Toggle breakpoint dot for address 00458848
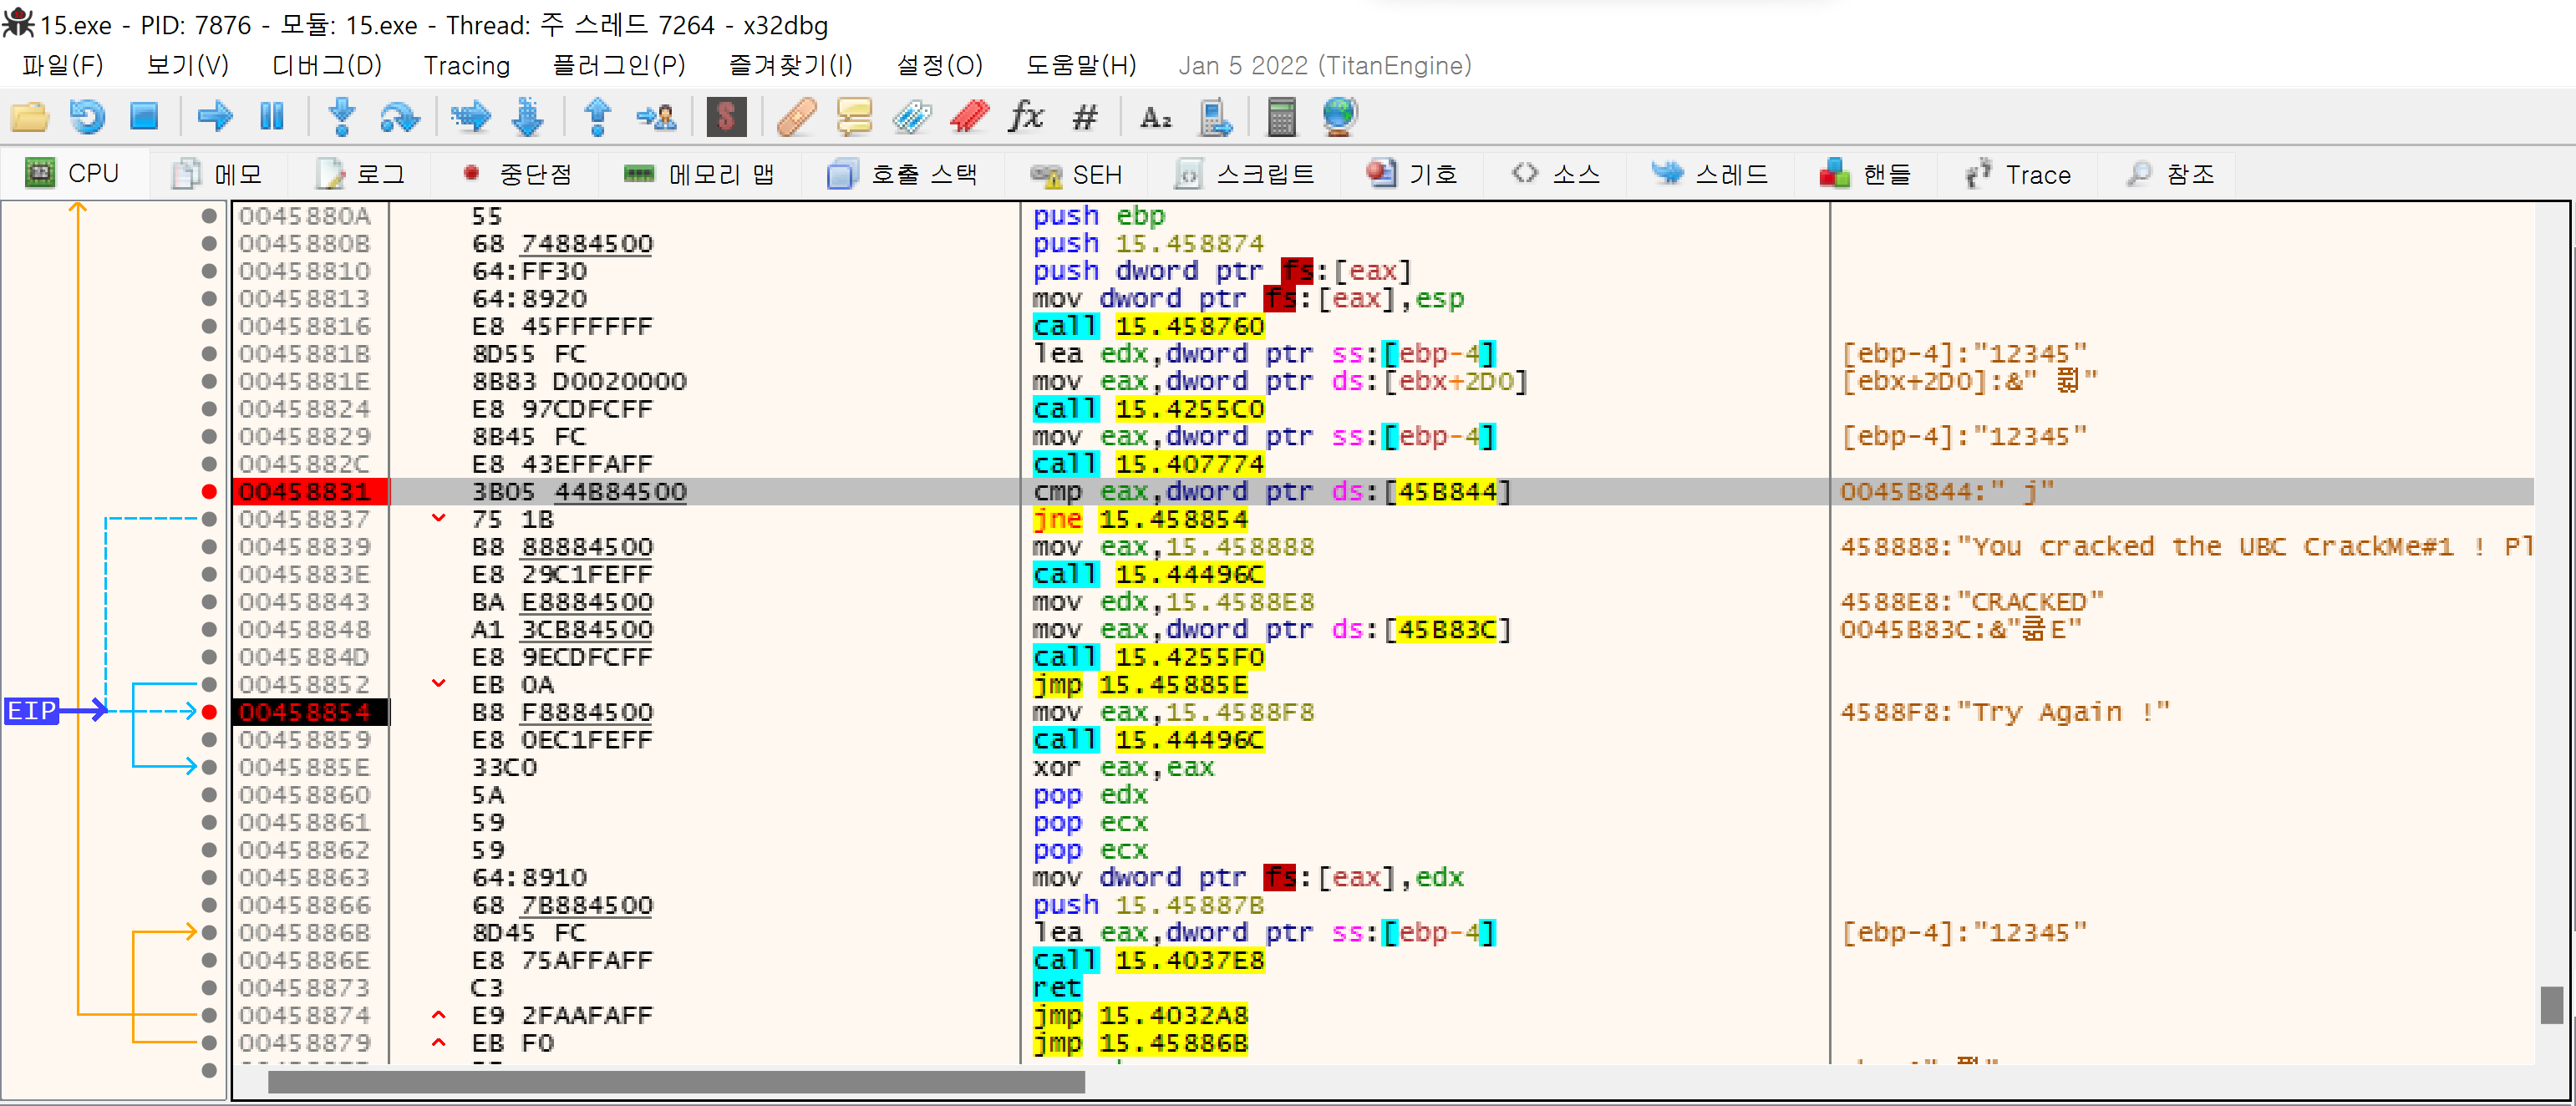This screenshot has height=1106, width=2576. [x=209, y=629]
